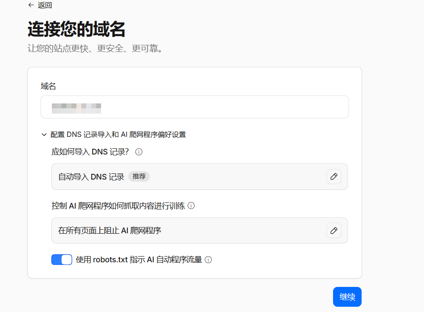The image size is (424, 312).
Task: Open info icon beside robots.txt toggle label
Action: [x=208, y=260]
